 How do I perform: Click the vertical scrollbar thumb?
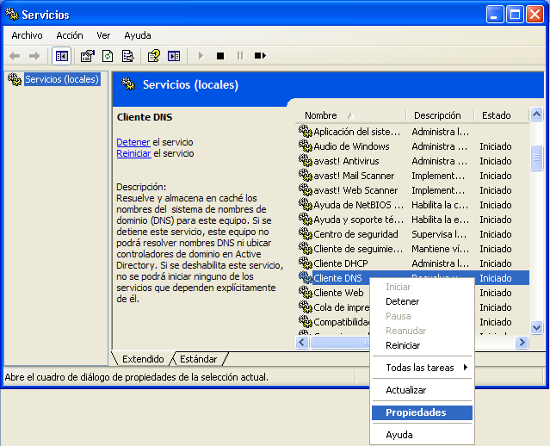pos(537,158)
